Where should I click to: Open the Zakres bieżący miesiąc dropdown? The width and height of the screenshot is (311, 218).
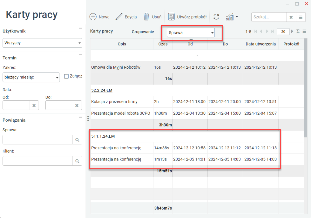[x=31, y=77]
